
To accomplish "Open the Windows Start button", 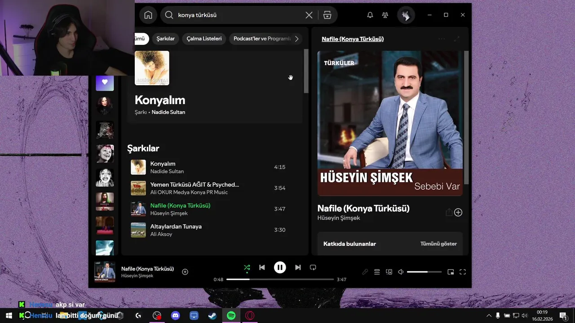I will point(9,316).
